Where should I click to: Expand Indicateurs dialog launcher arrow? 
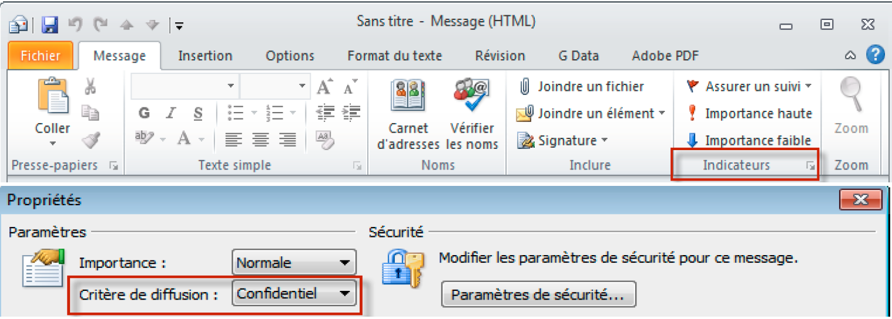[811, 167]
